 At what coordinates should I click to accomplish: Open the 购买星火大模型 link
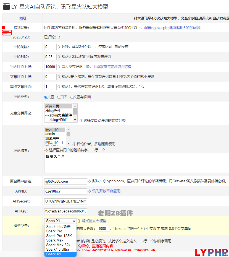94,221
